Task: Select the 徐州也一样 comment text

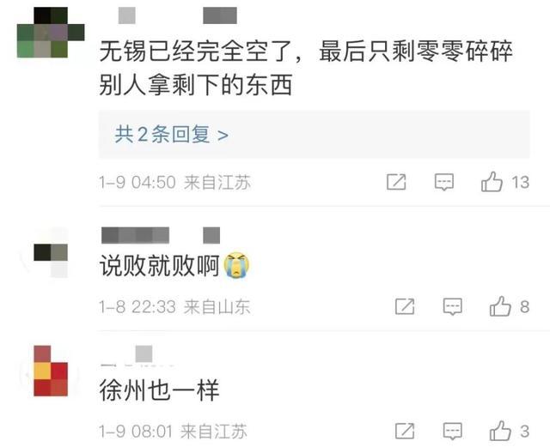Action: 159,390
